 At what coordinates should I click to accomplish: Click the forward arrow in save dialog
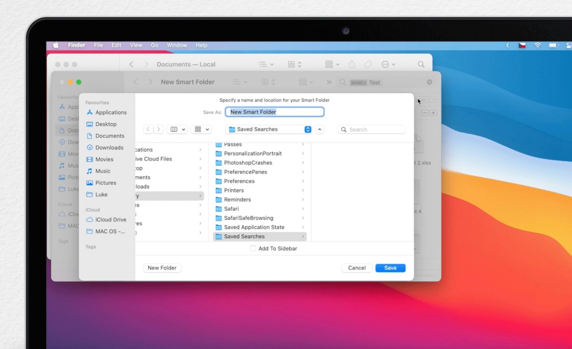158,129
